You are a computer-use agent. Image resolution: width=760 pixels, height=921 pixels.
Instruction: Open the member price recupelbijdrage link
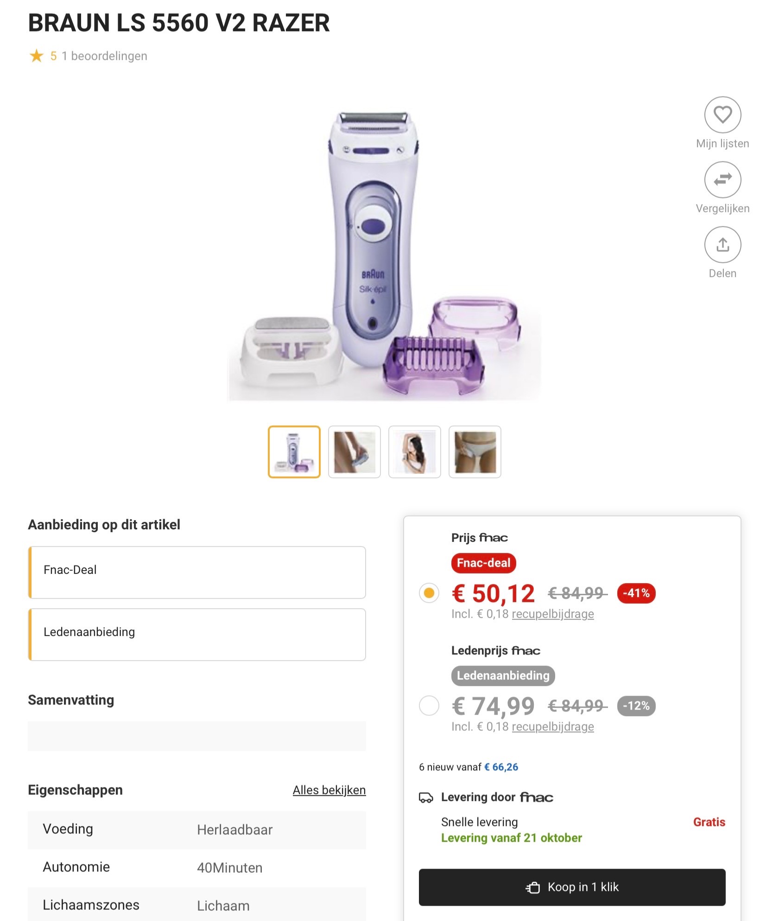[552, 726]
